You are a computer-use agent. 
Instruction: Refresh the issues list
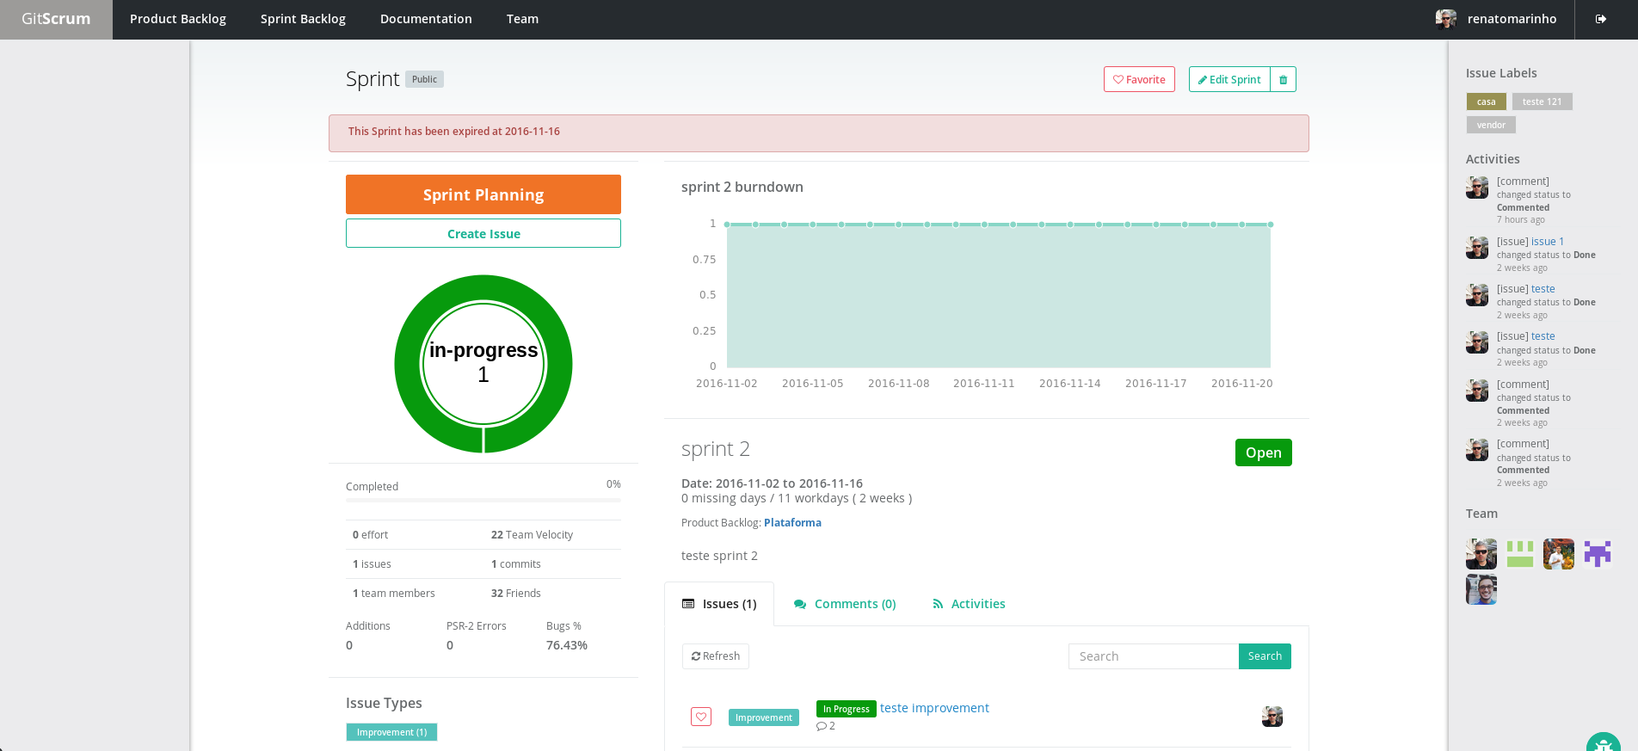tap(716, 656)
